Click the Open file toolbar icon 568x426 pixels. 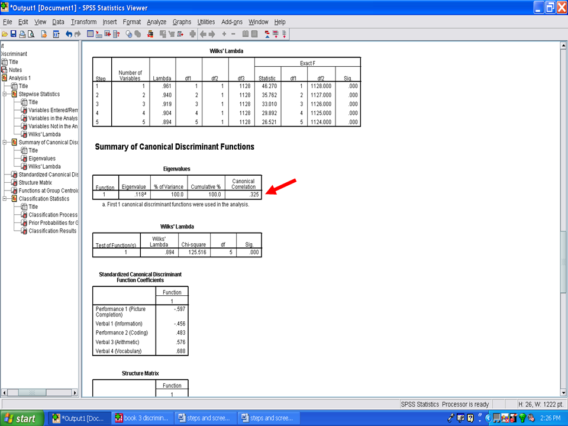point(4,34)
